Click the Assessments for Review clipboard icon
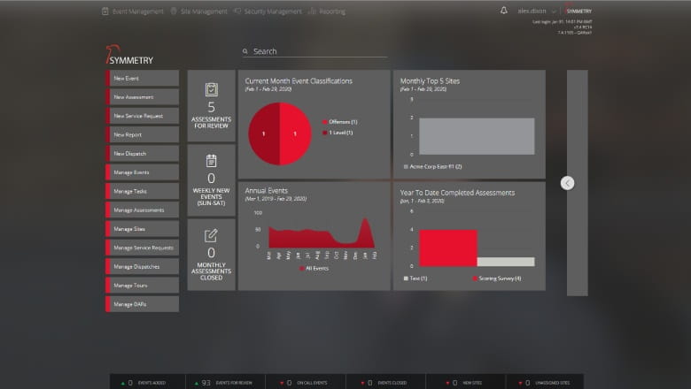The height and width of the screenshot is (389, 691). [x=211, y=89]
